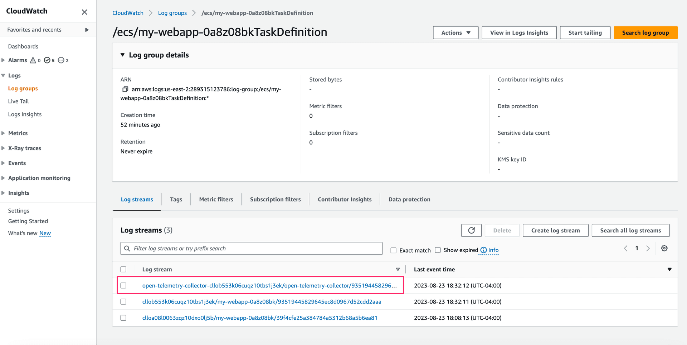Go to previous page of log streams
Viewport: 687px width, 345px height.
pos(625,248)
